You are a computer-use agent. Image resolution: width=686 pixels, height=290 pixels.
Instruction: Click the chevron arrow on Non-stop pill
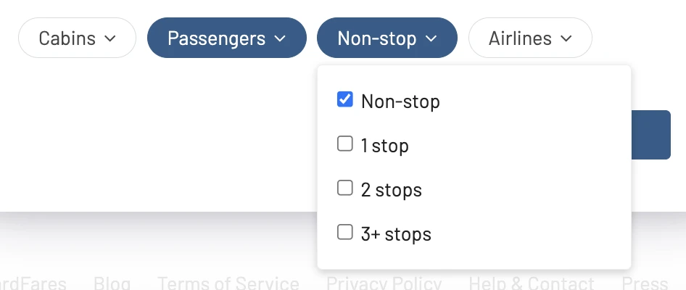431,38
